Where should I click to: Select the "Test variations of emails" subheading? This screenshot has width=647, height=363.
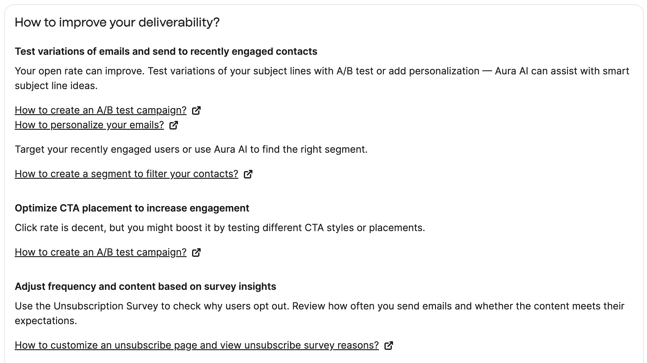click(x=167, y=51)
